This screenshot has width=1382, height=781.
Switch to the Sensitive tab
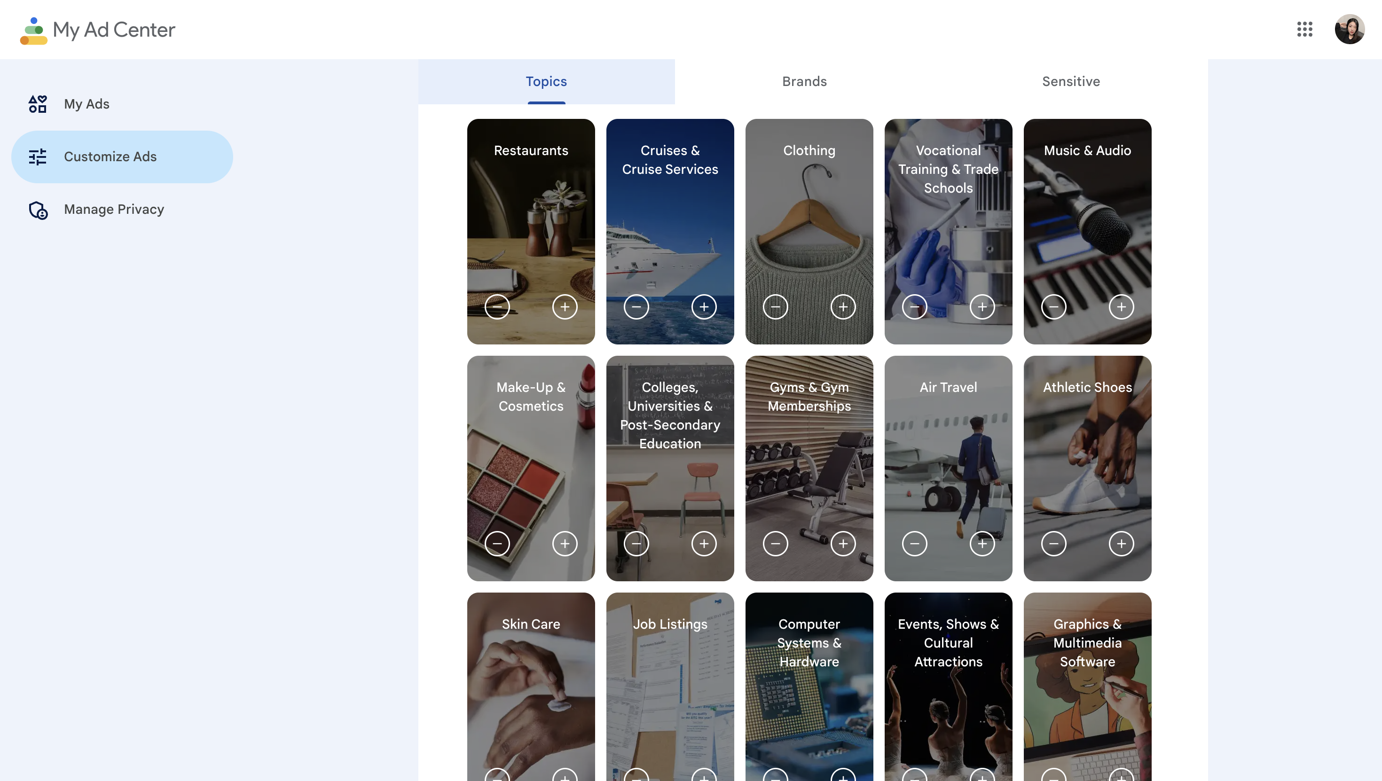click(x=1071, y=82)
